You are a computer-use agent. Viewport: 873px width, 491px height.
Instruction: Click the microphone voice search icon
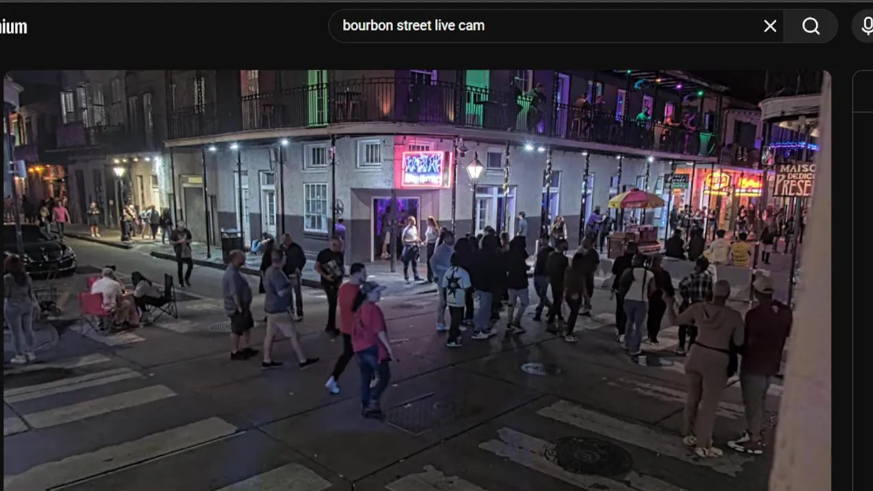866,26
